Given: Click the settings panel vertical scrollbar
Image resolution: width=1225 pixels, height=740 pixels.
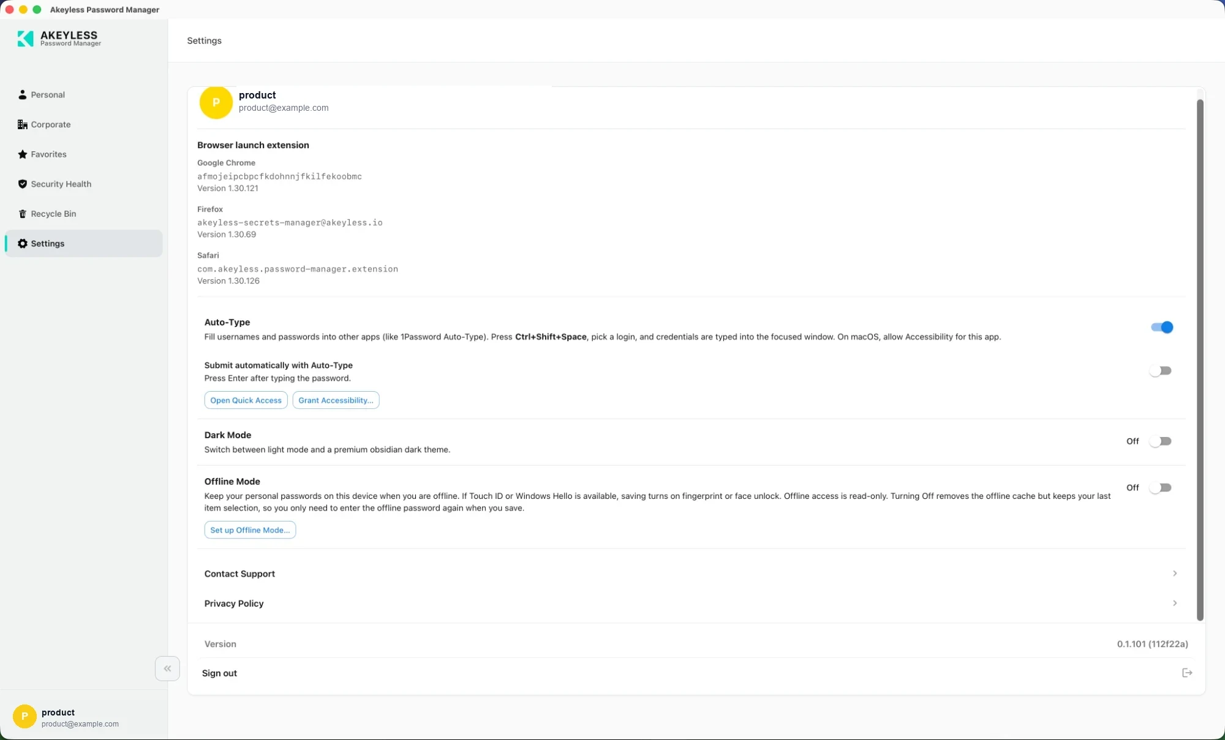Looking at the screenshot, I should click(1200, 360).
